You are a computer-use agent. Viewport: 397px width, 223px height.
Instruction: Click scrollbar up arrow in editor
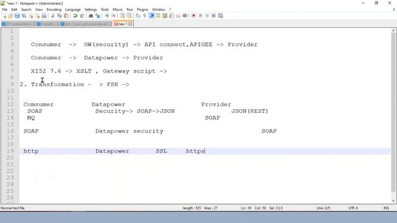tap(393, 30)
